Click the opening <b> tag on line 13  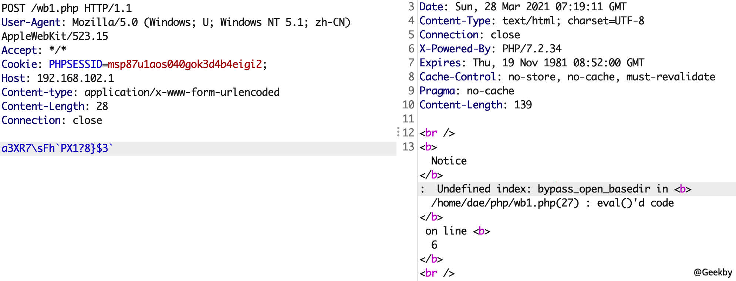coord(428,147)
